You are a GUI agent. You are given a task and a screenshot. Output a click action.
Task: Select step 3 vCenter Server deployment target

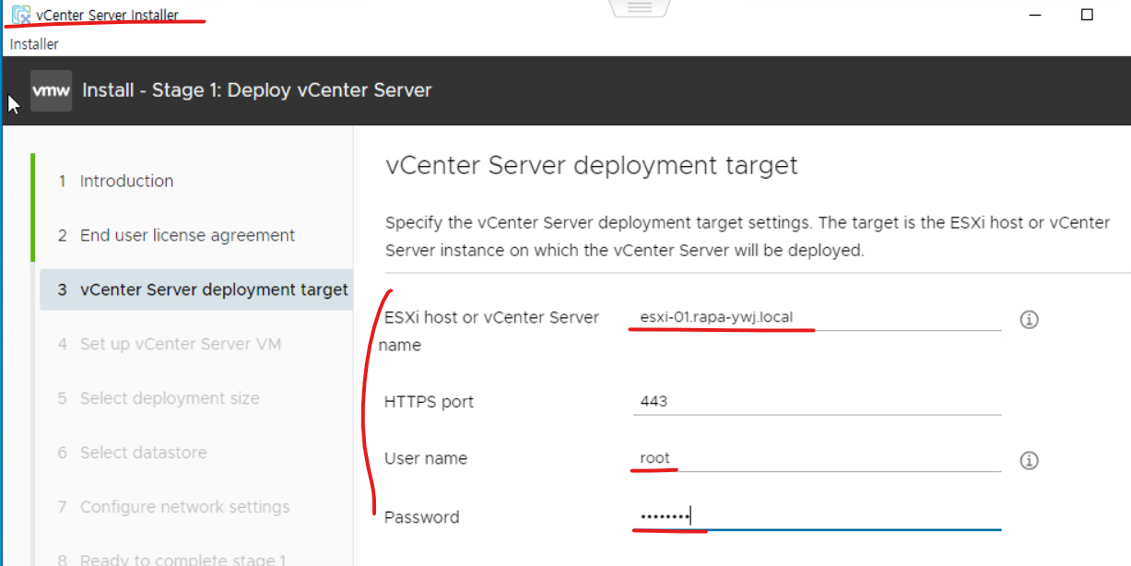coord(196,289)
